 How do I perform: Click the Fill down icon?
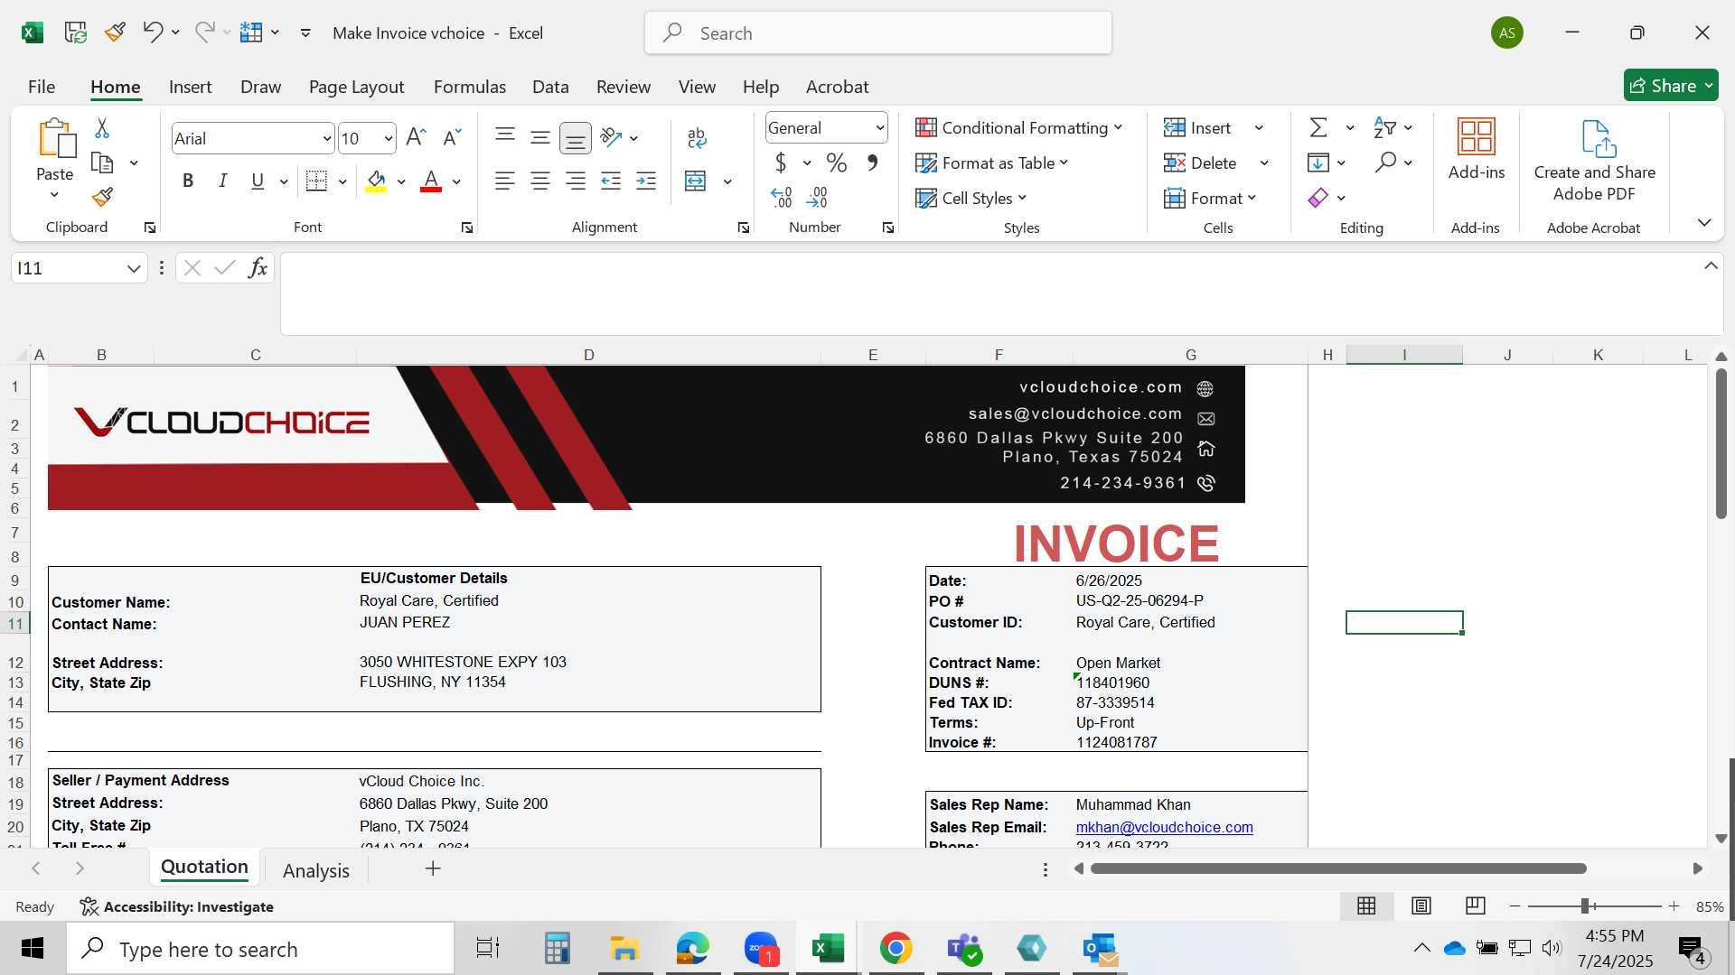[x=1318, y=162]
